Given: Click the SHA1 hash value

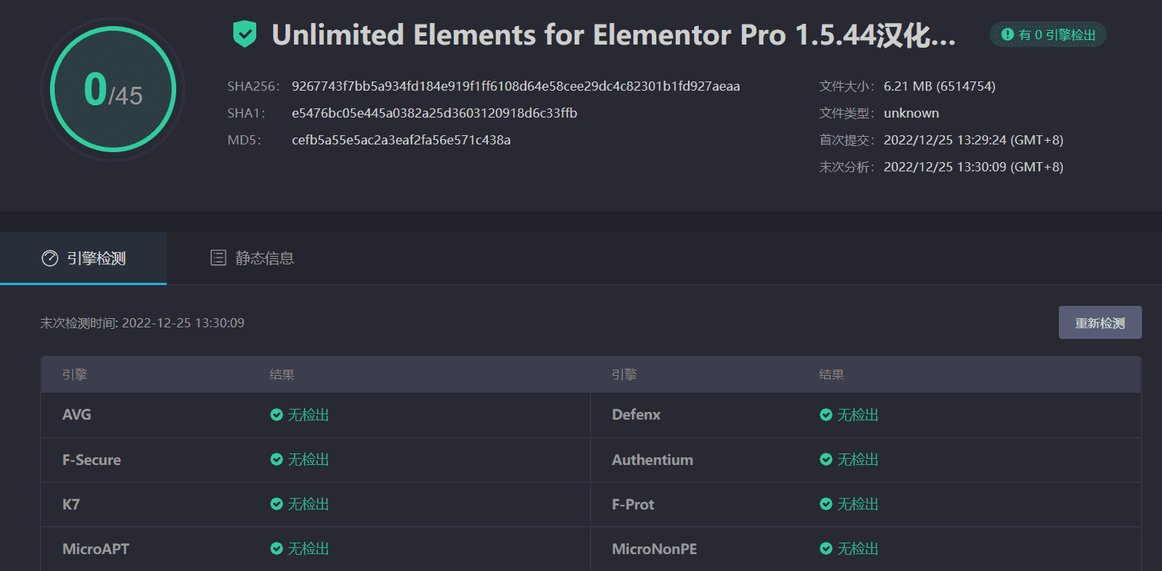Looking at the screenshot, I should click(x=435, y=113).
